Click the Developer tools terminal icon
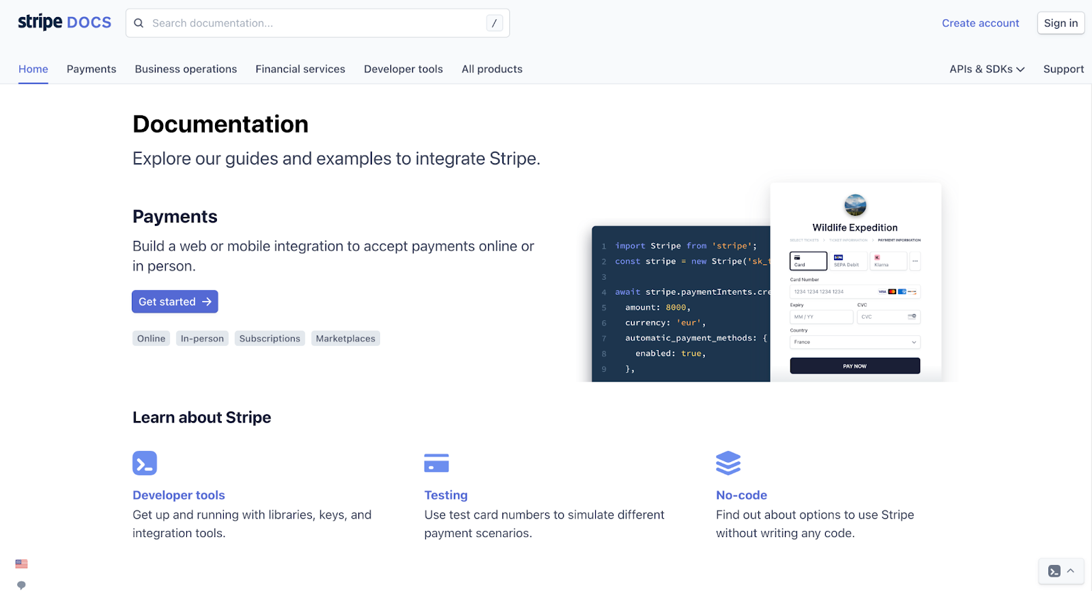Viewport: 1092px width, 591px height. 145,463
